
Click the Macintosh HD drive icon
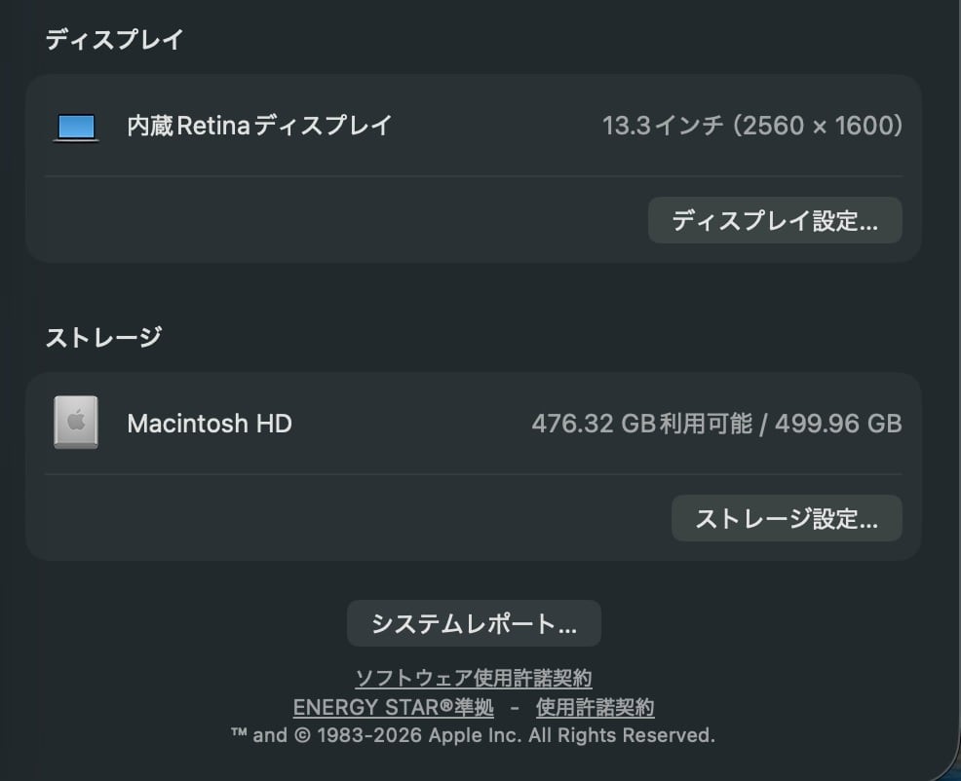pyautogui.click(x=76, y=423)
